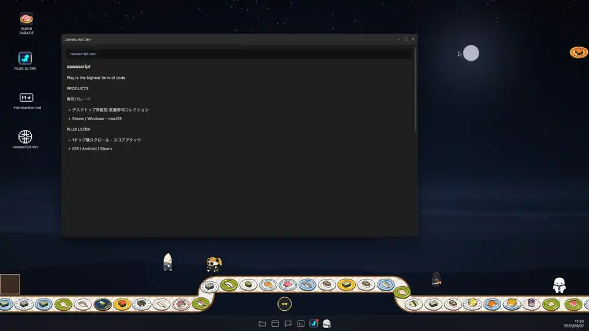
Task: Click the 11:34 clock in the taskbar
Action: [x=579, y=321]
